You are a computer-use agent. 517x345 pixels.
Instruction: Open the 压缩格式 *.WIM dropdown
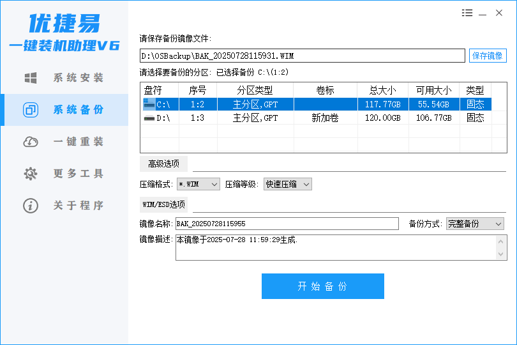click(x=198, y=184)
